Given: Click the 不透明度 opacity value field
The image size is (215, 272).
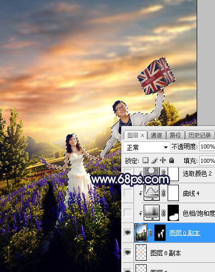Looking at the screenshot, I should [x=207, y=147].
